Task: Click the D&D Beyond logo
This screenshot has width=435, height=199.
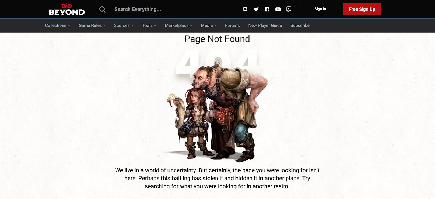Action: (x=67, y=10)
